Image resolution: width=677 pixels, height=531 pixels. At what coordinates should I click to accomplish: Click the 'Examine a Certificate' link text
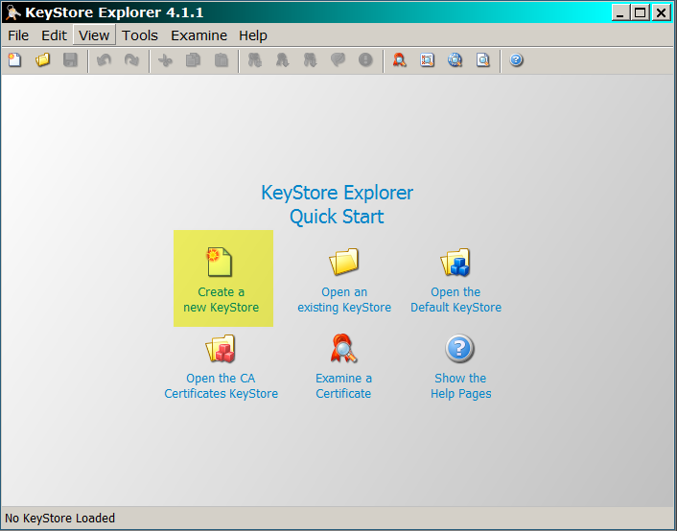343,386
